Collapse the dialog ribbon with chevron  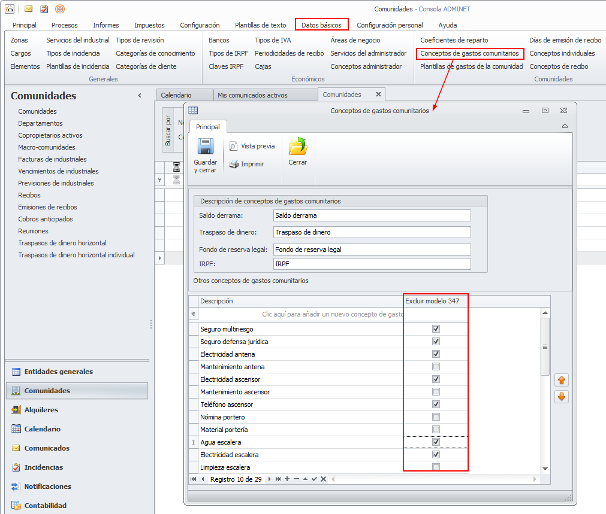pos(565,127)
